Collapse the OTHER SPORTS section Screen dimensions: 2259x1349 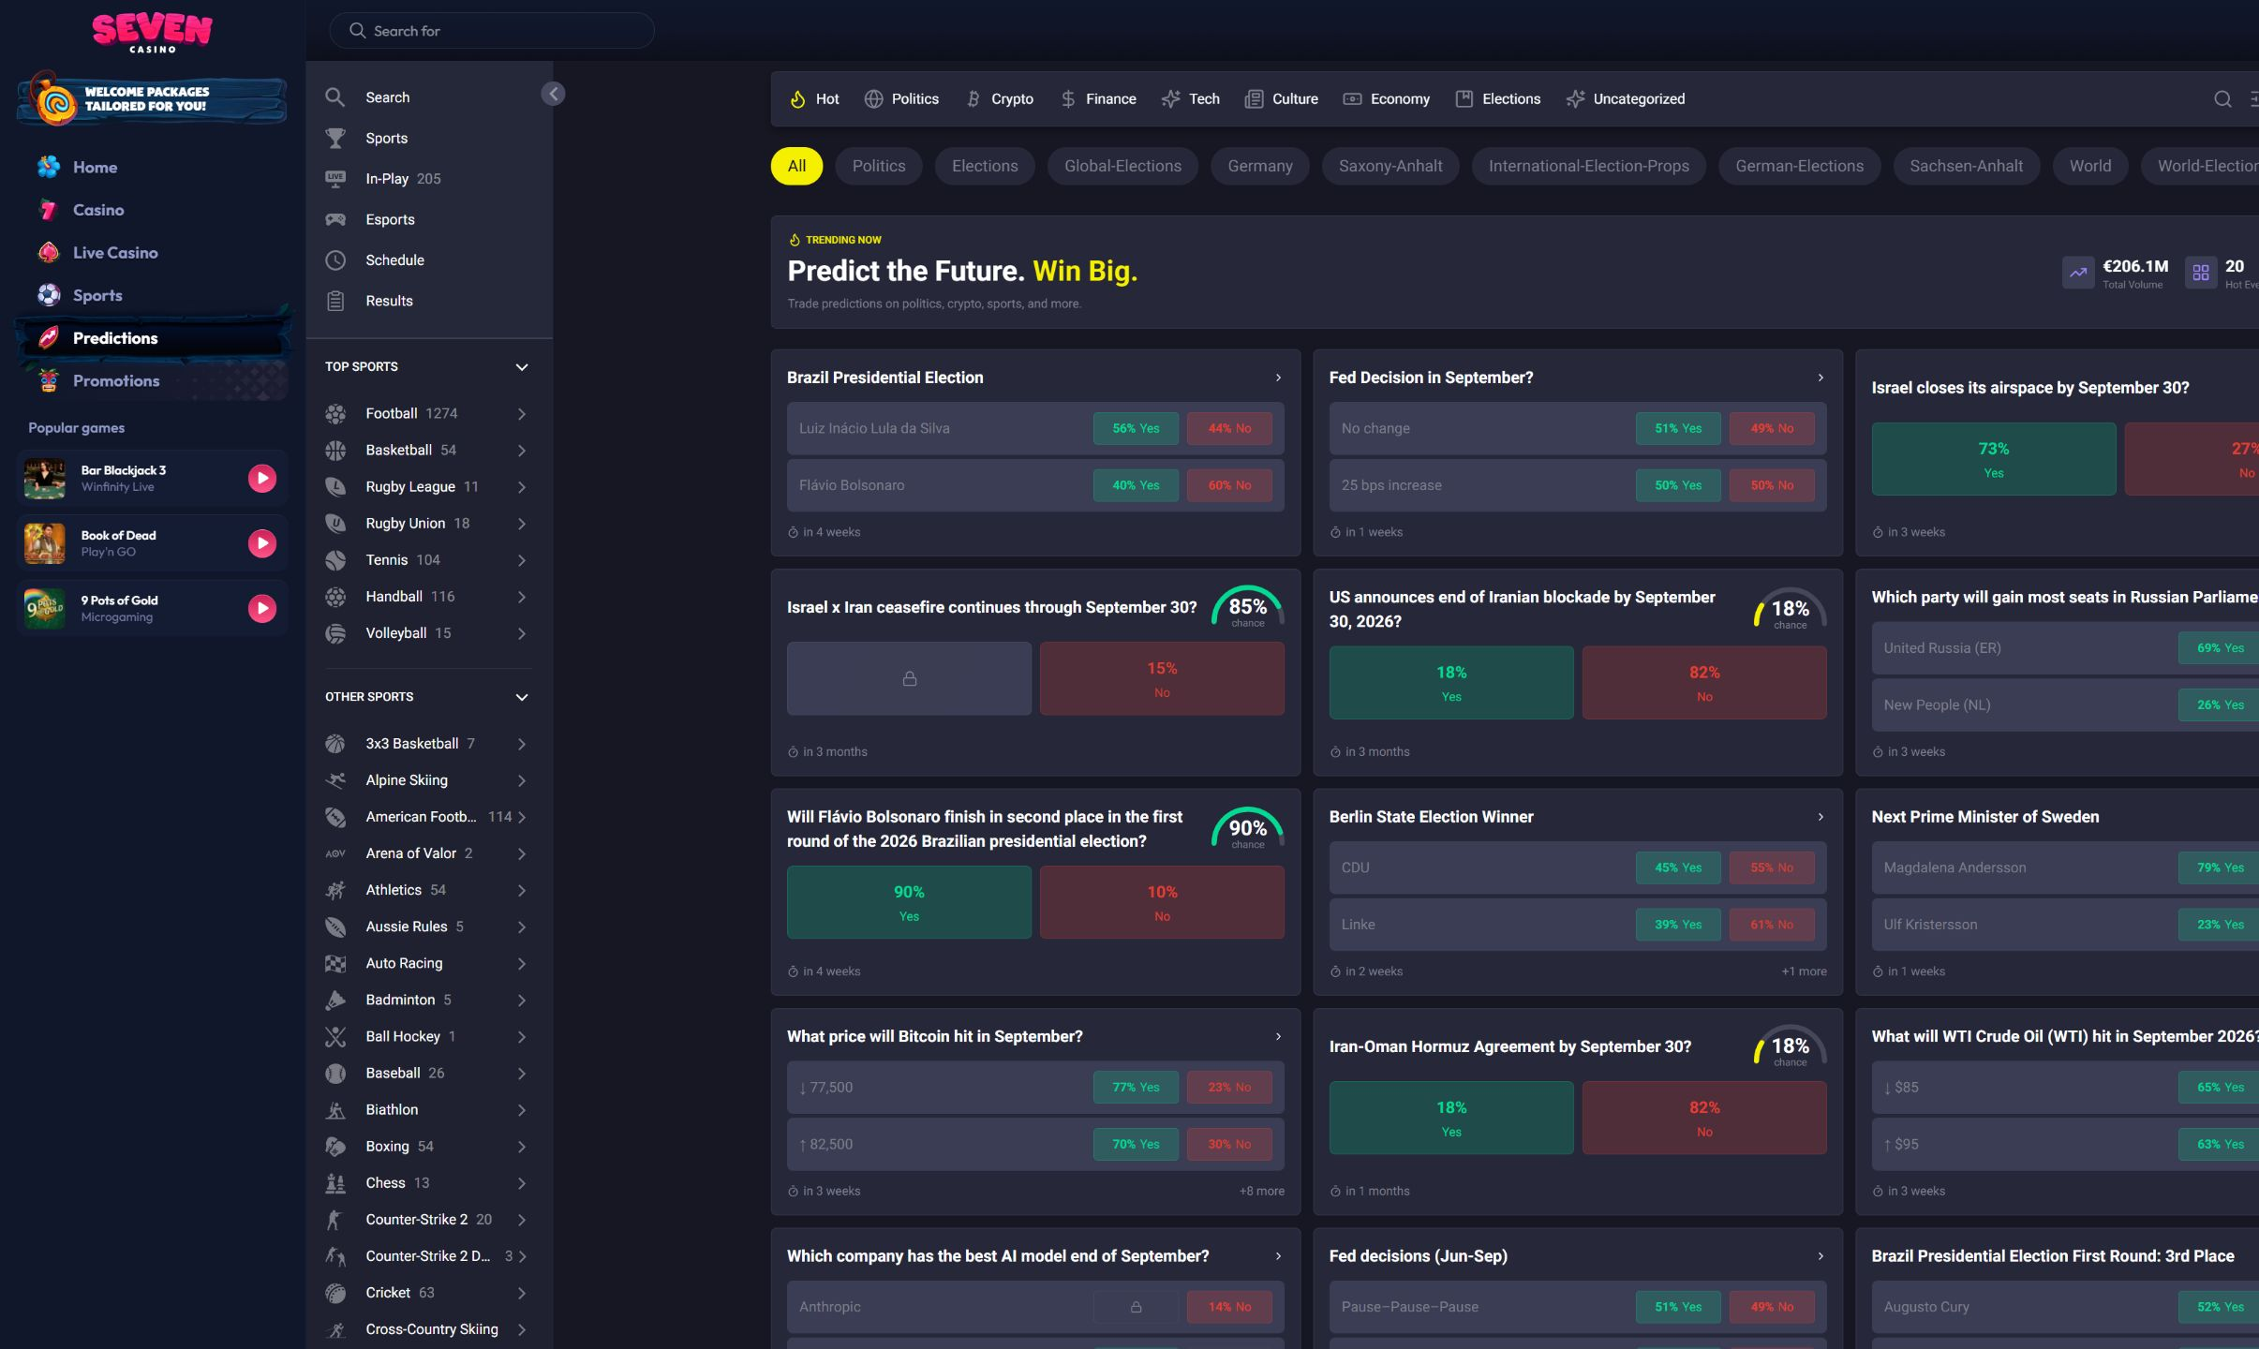[x=522, y=697]
